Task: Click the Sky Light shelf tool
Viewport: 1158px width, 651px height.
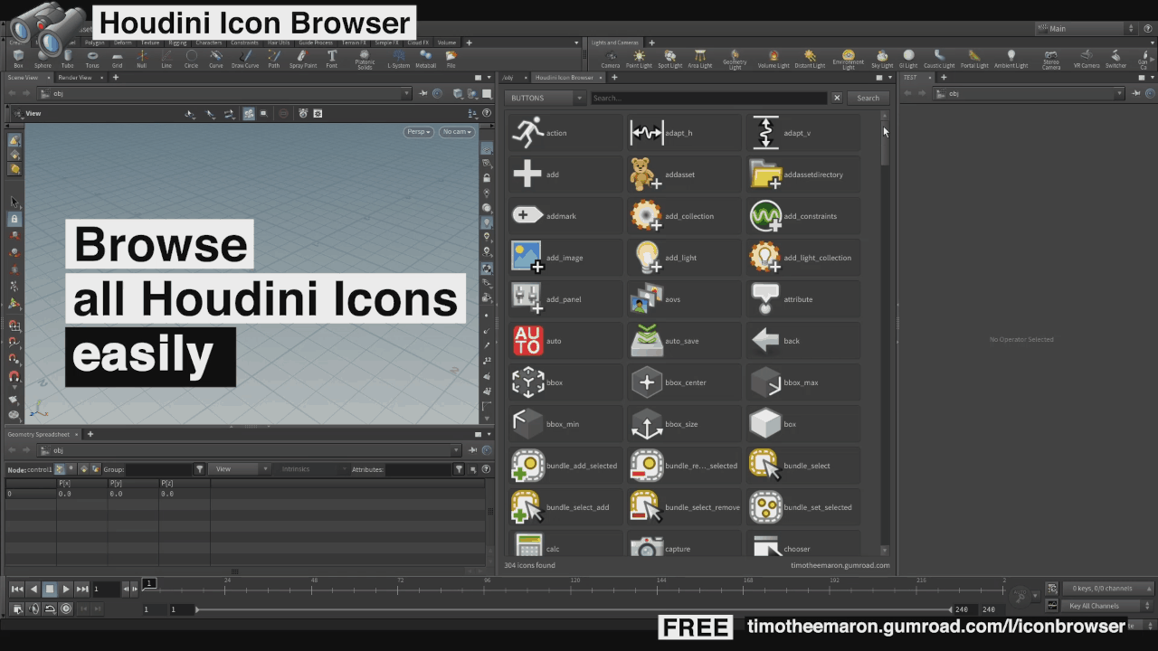Action: point(882,60)
